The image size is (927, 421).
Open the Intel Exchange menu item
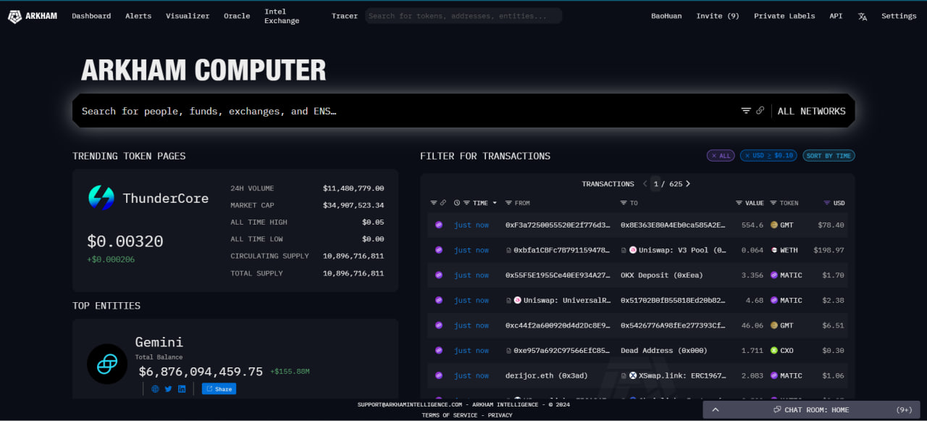[282, 16]
